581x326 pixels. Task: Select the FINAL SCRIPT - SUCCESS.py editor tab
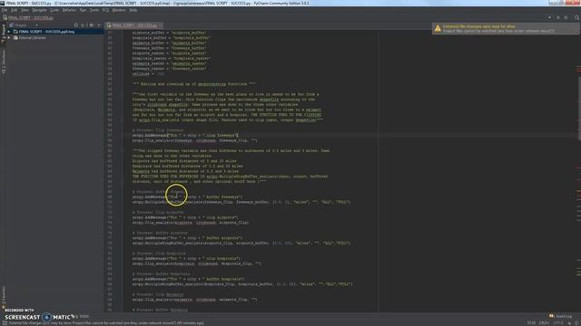134,25
